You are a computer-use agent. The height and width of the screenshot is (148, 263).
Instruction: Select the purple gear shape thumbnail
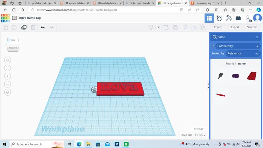(x=235, y=76)
